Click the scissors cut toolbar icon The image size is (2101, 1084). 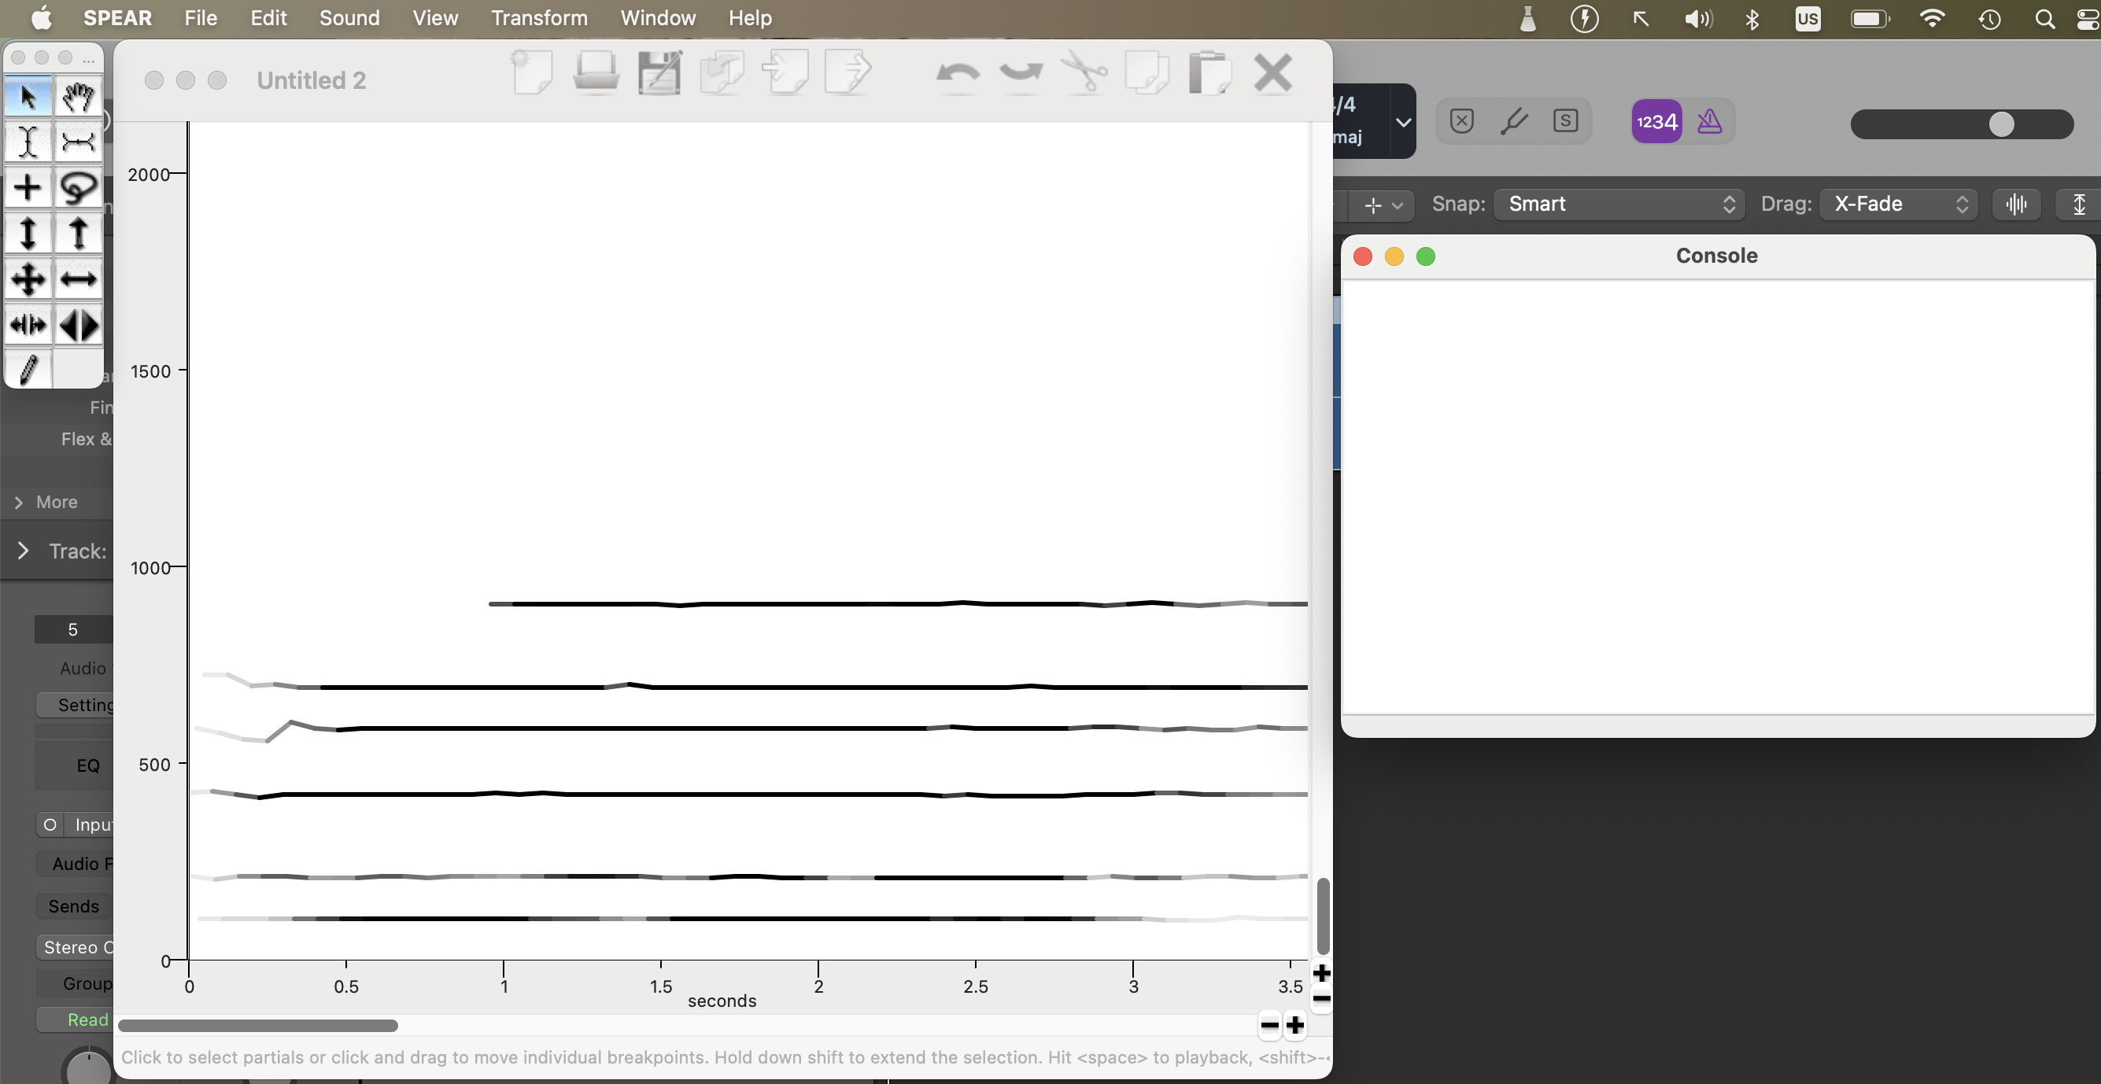coord(1084,73)
